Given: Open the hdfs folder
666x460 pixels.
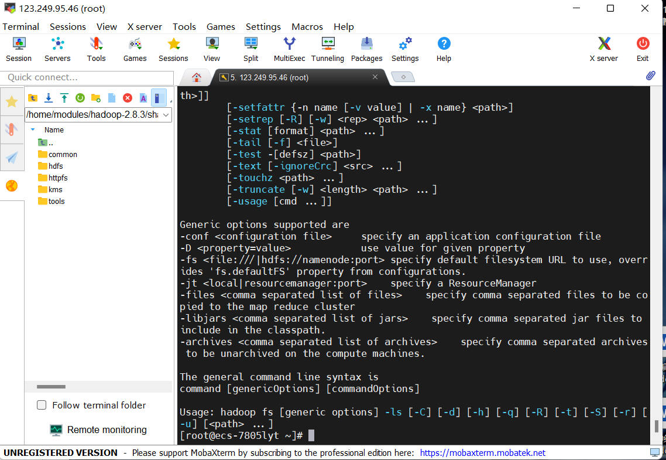Looking at the screenshot, I should pyautogui.click(x=56, y=166).
